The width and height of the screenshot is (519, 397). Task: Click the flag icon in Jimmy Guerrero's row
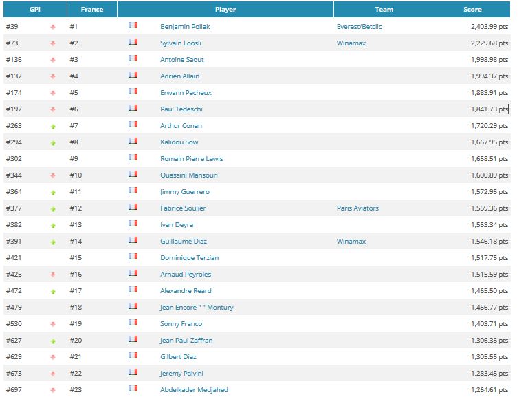133,191
